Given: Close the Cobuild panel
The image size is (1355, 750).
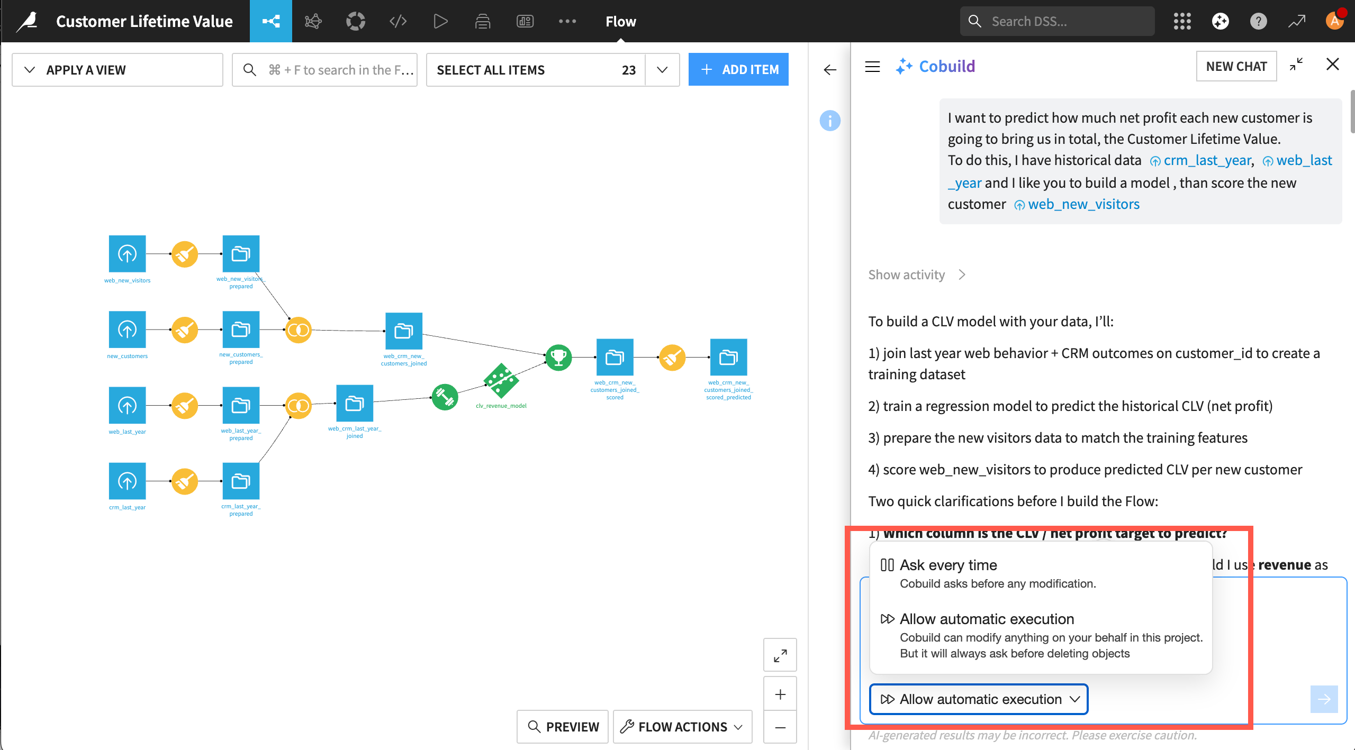Looking at the screenshot, I should coord(1332,65).
